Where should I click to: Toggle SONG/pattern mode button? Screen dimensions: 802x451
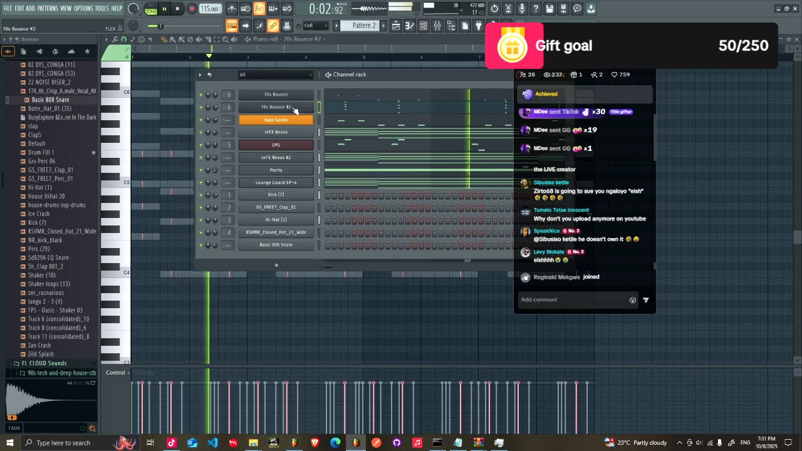[151, 9]
